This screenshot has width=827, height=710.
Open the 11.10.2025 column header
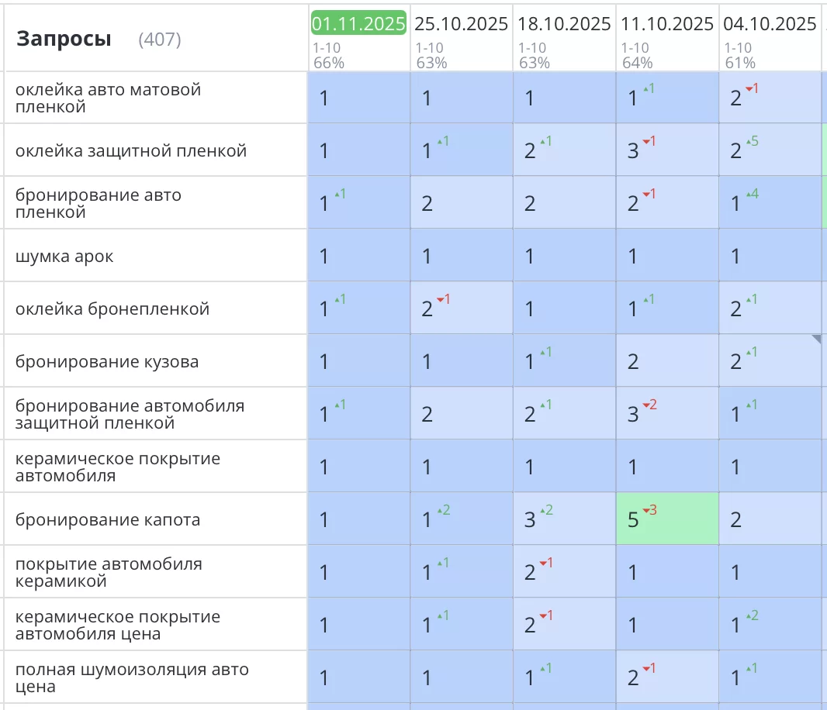(x=667, y=24)
